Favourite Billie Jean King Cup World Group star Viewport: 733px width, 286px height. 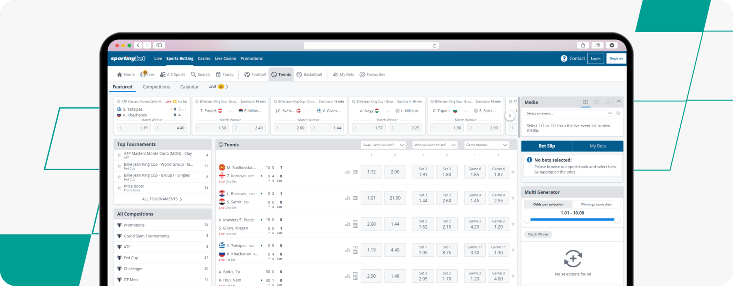click(119, 166)
